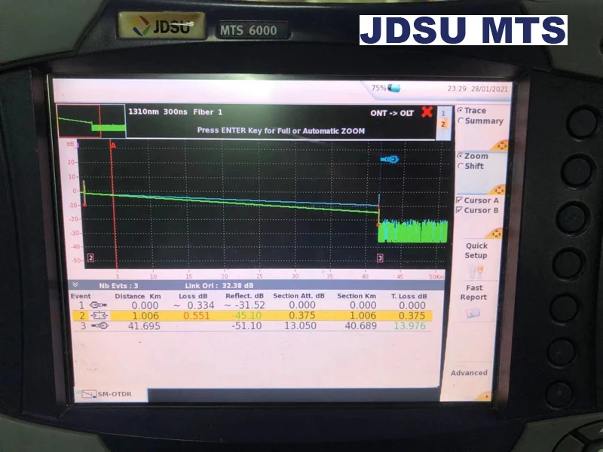Click the orange loss value 0.551
This screenshot has width=603, height=452.
coord(197,316)
